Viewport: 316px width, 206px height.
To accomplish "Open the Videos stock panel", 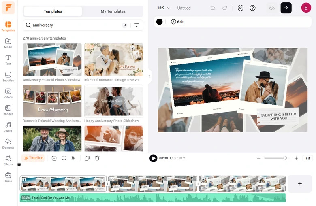I will 8,93.
